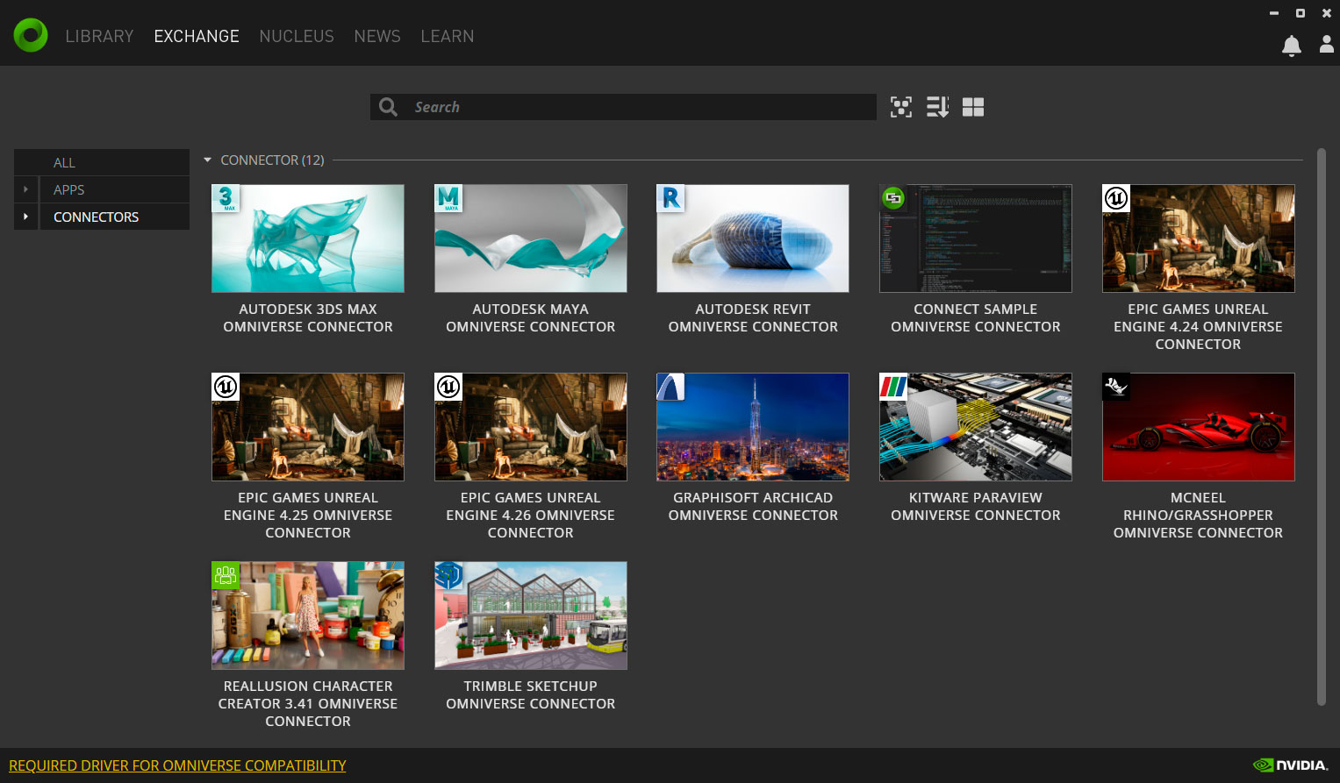
Task: Open the Unreal Engine 4.26 thumbnail
Action: tap(531, 427)
